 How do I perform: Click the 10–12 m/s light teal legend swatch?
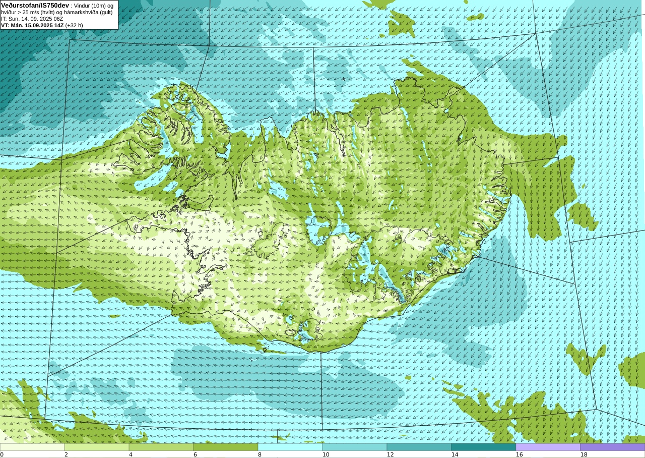click(x=355, y=447)
